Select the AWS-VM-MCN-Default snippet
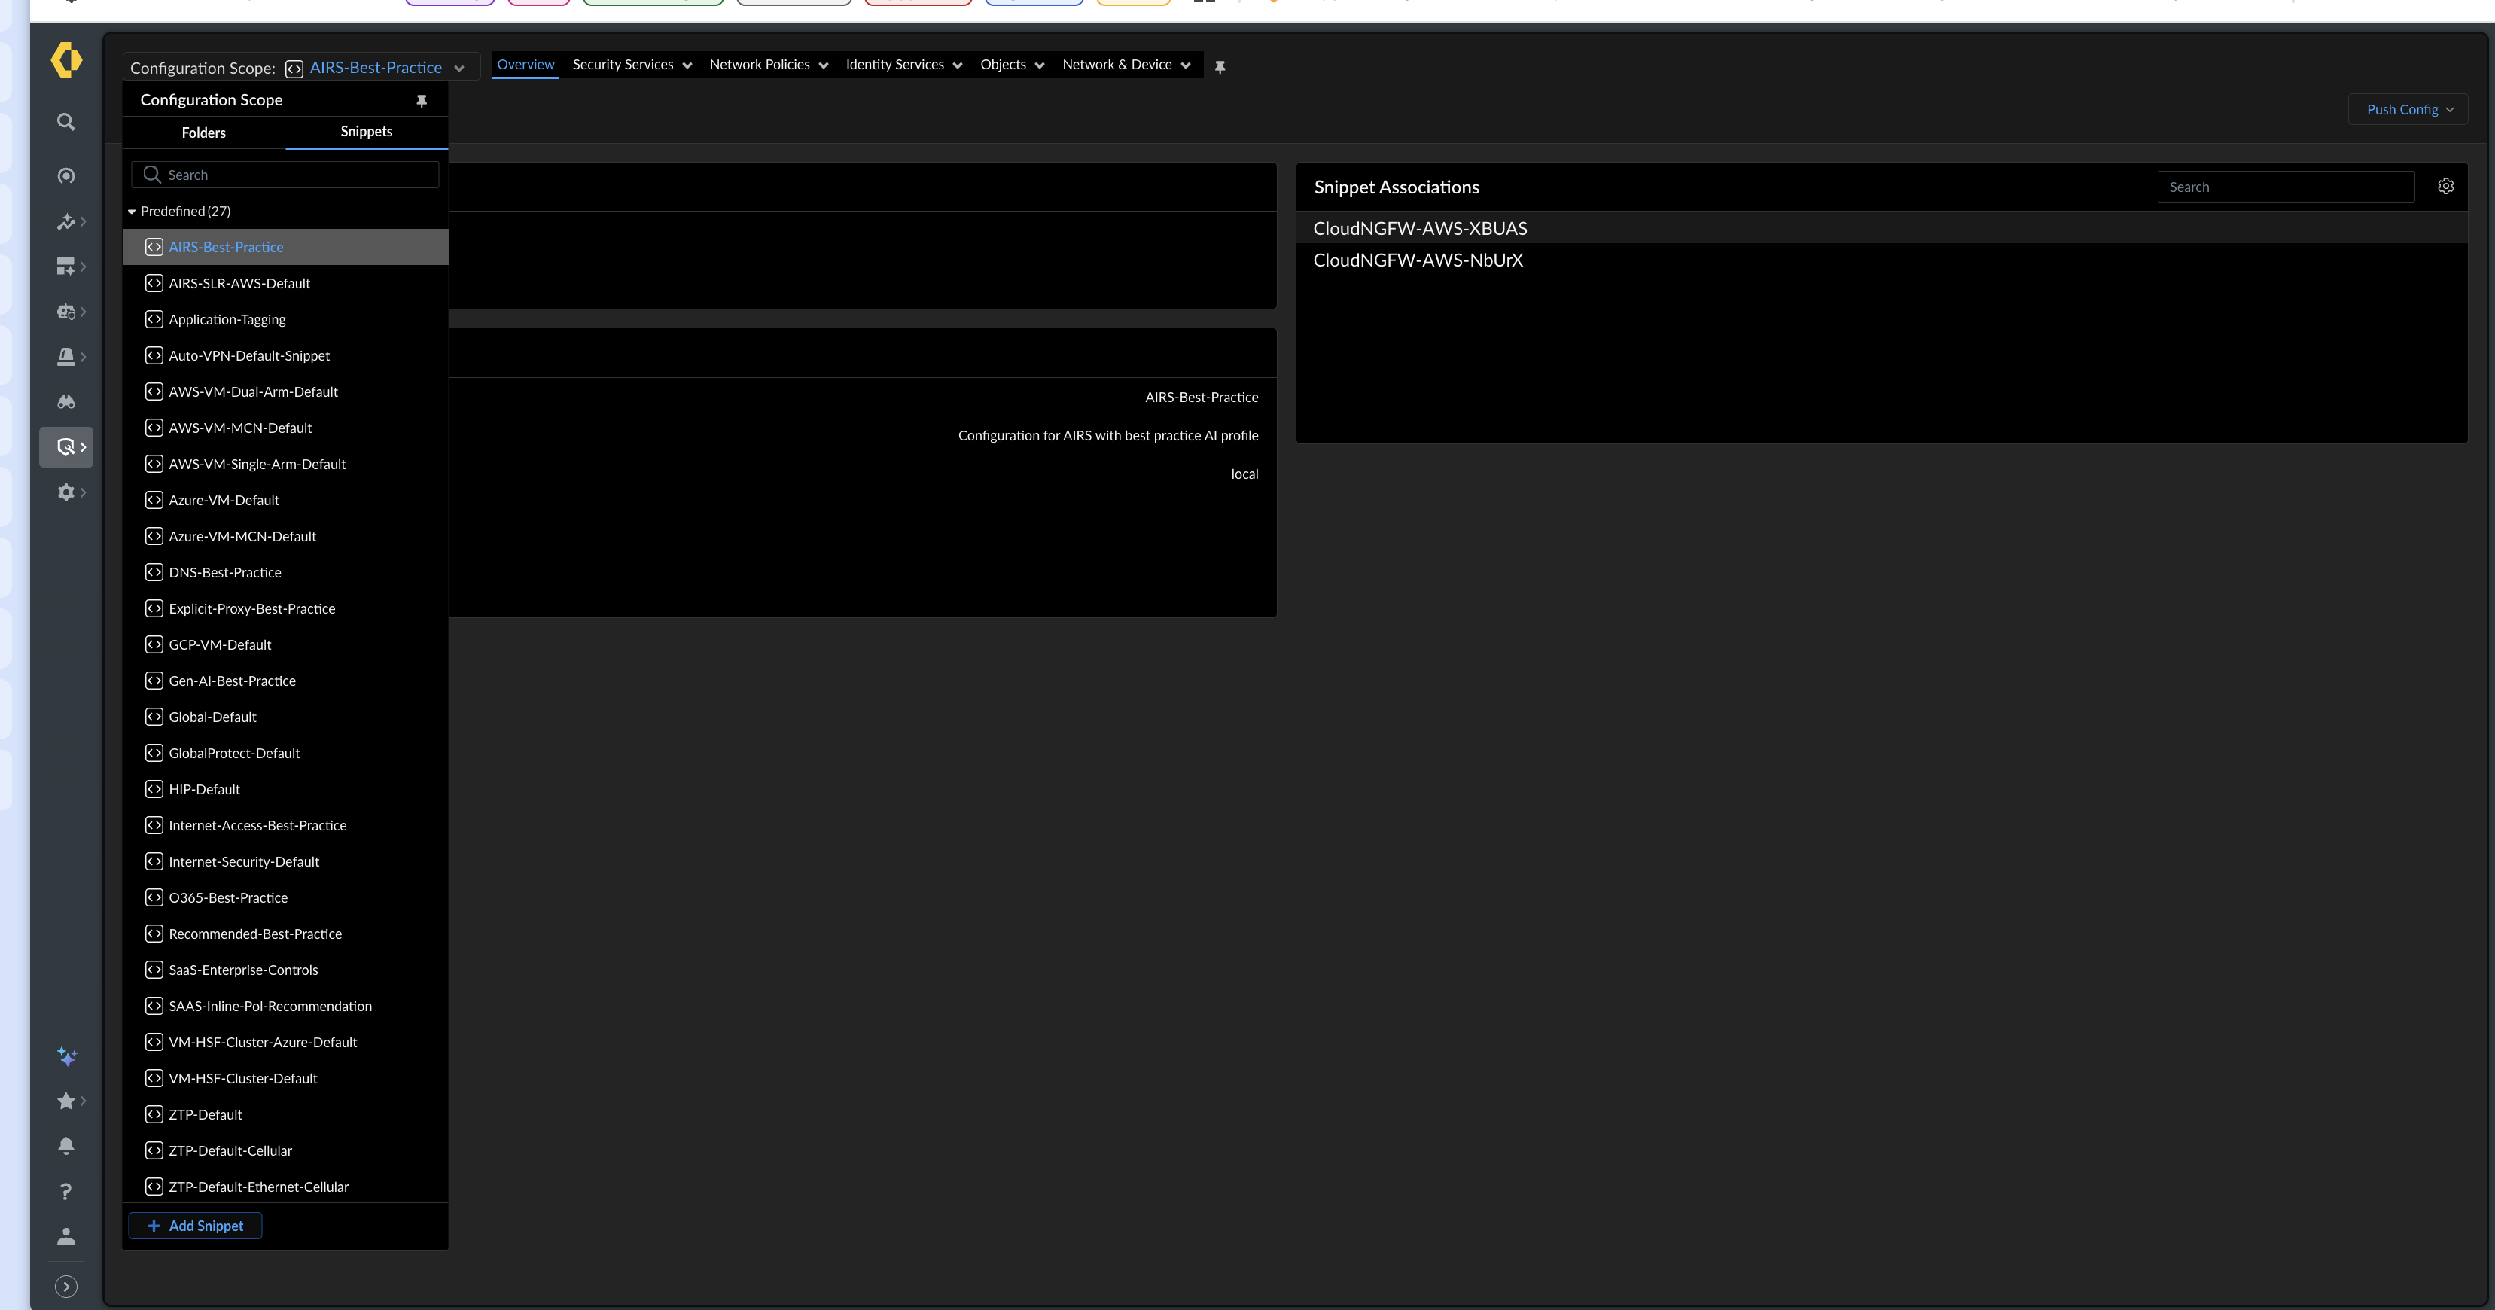Screen dimensions: 2495x1310 (x=286, y=428)
